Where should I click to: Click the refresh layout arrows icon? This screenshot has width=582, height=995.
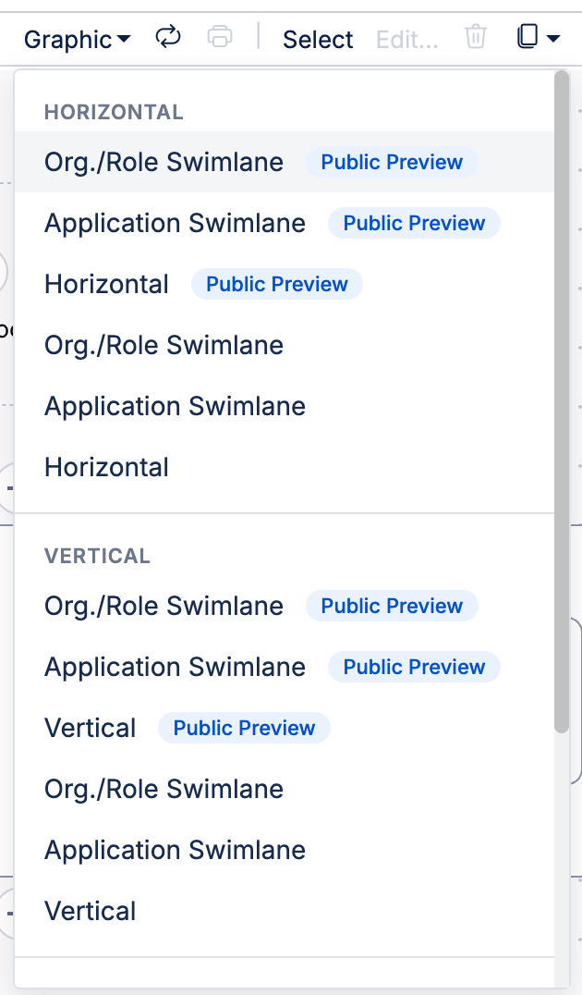coord(168,37)
